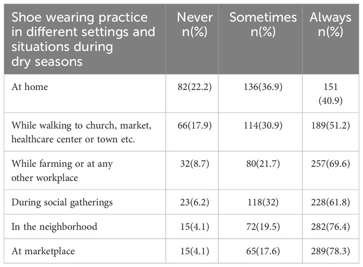This screenshot has height=267, width=363.
Task: Click 'While farming or at any other workplace'
Action: coord(62,170)
